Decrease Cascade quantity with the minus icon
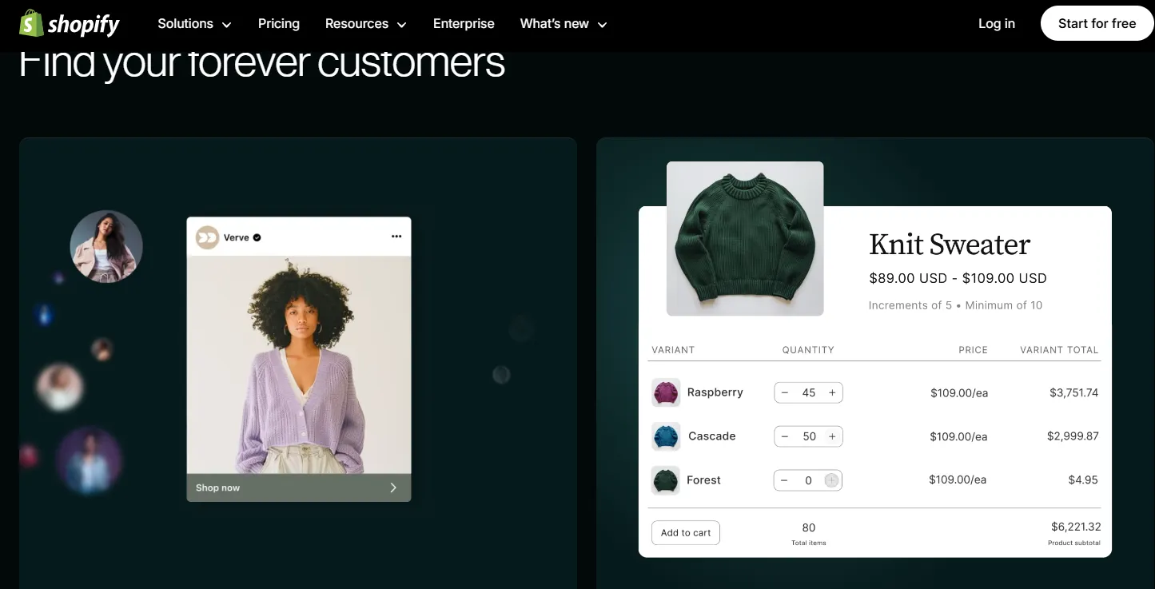 784,436
